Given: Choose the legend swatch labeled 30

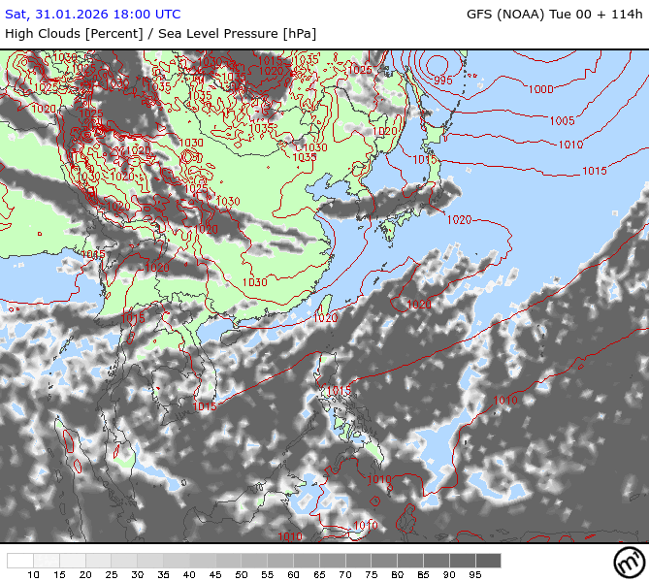Looking at the screenshot, I should click(x=137, y=561).
